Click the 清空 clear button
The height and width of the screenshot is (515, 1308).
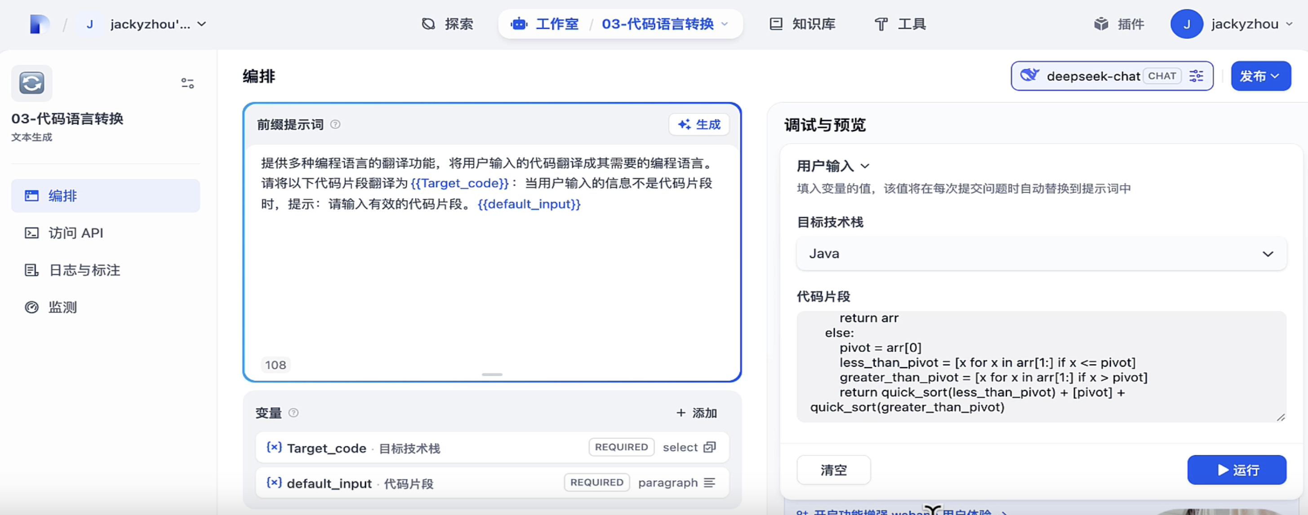coord(833,470)
